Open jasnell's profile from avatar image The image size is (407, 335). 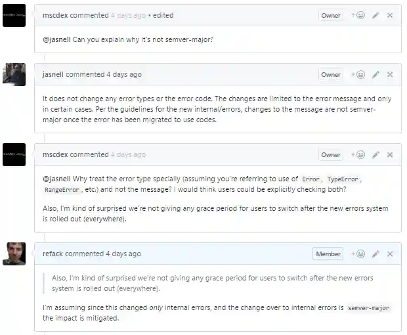click(x=14, y=74)
